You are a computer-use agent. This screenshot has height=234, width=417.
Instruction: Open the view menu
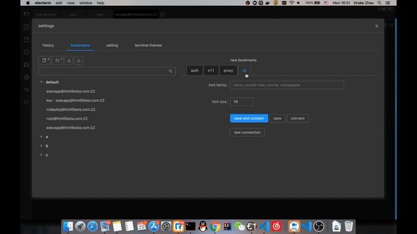point(71,3)
